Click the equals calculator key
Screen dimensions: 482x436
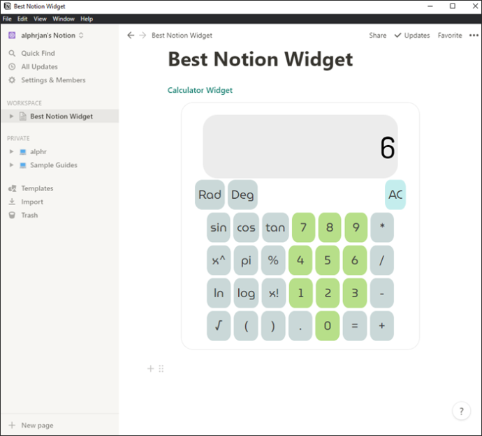point(355,326)
